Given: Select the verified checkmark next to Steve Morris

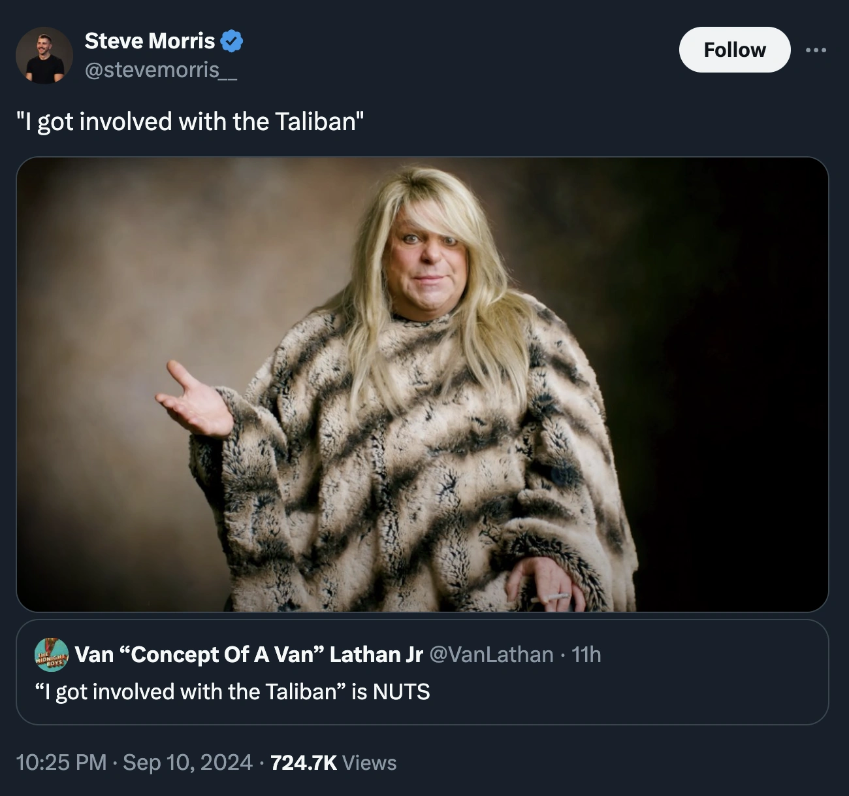Looking at the screenshot, I should [x=232, y=40].
